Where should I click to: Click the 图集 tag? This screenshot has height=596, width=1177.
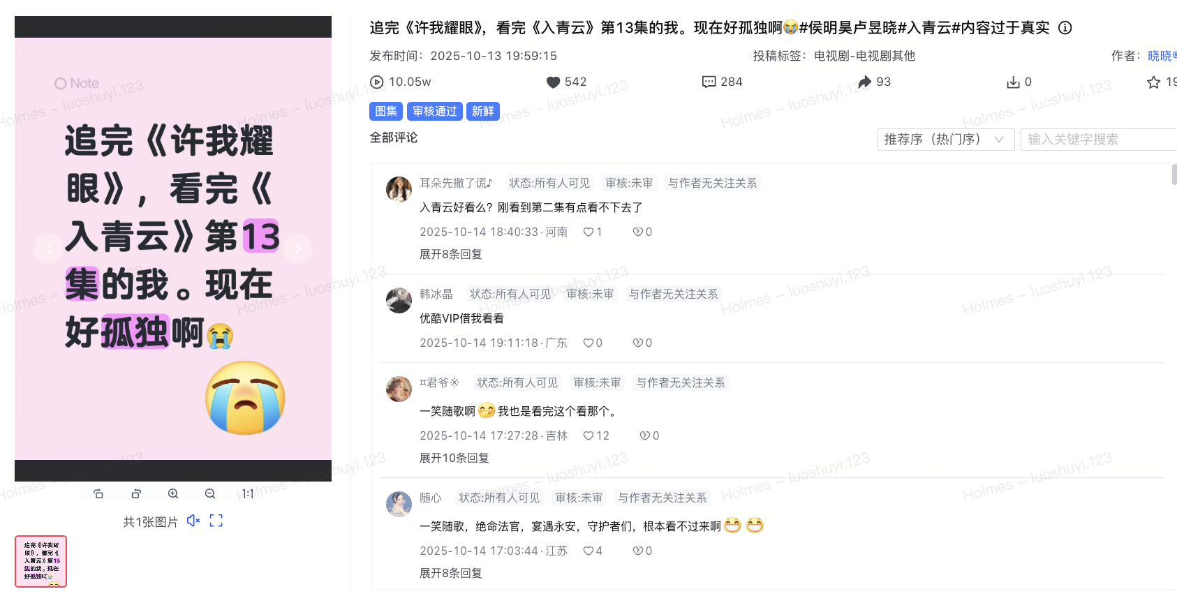click(x=386, y=111)
